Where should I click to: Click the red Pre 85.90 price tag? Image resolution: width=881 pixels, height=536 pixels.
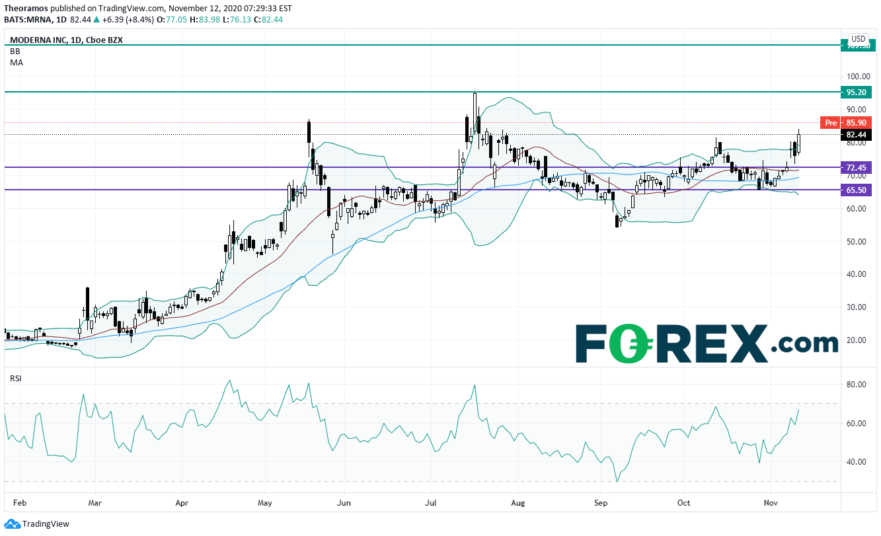(847, 122)
